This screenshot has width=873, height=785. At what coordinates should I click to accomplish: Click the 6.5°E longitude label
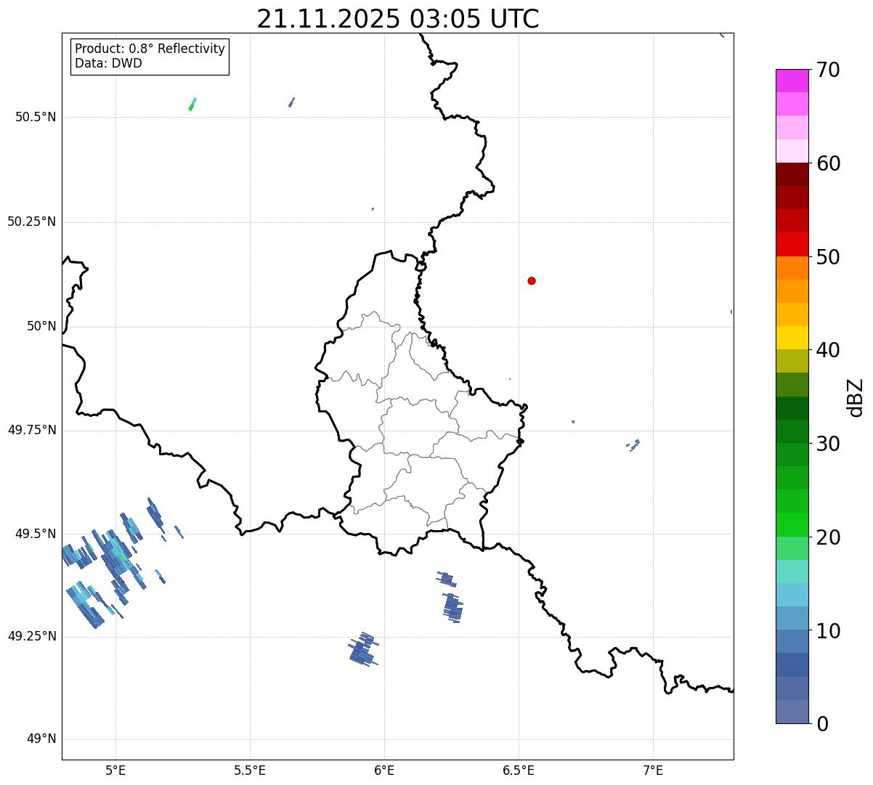[x=519, y=770]
